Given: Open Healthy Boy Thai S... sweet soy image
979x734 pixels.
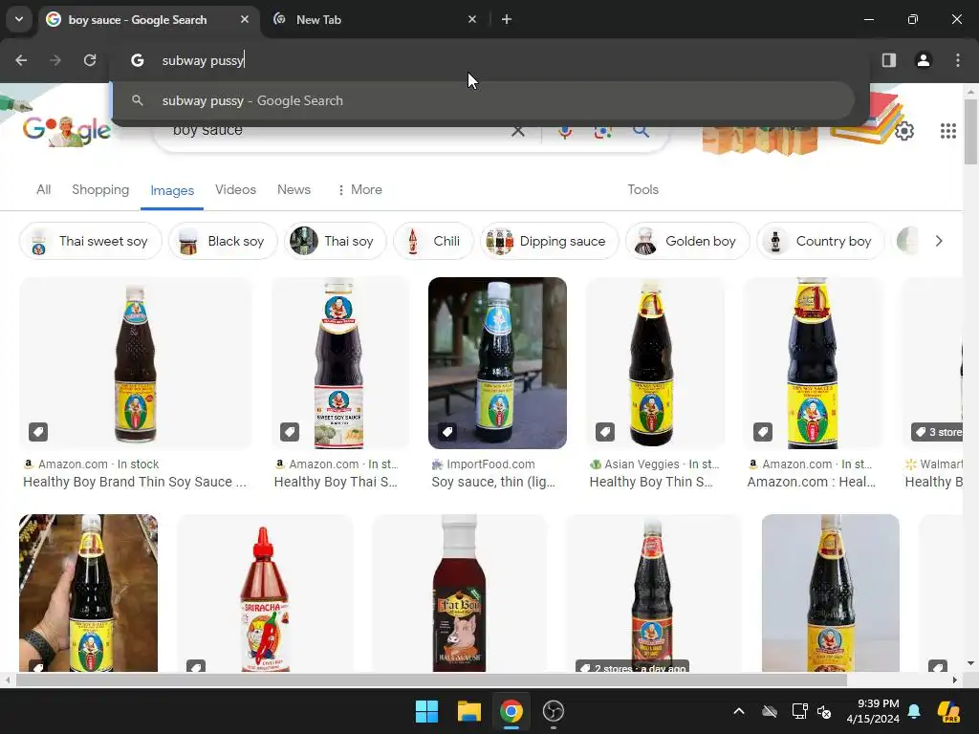Looking at the screenshot, I should [339, 362].
